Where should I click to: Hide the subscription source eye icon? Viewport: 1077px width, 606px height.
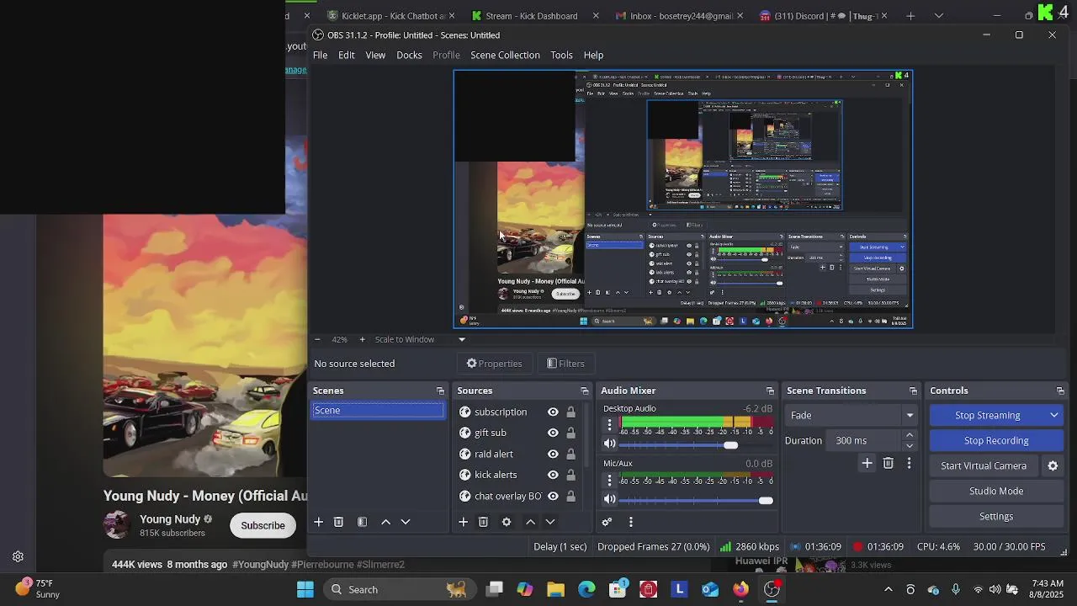pos(553,412)
